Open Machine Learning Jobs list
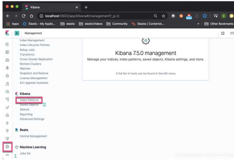This screenshot has width=234, height=164. point(25,153)
